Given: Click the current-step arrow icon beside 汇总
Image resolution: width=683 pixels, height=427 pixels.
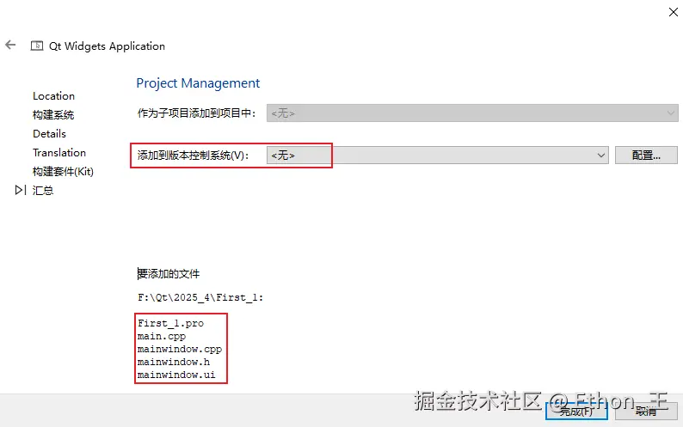Looking at the screenshot, I should point(21,190).
